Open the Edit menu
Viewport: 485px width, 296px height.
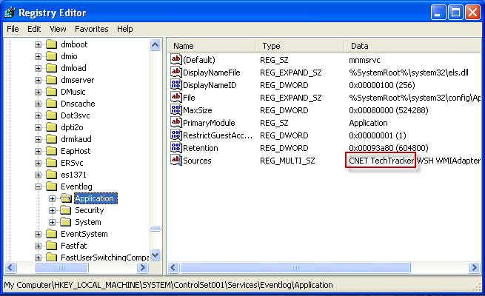tap(34, 29)
